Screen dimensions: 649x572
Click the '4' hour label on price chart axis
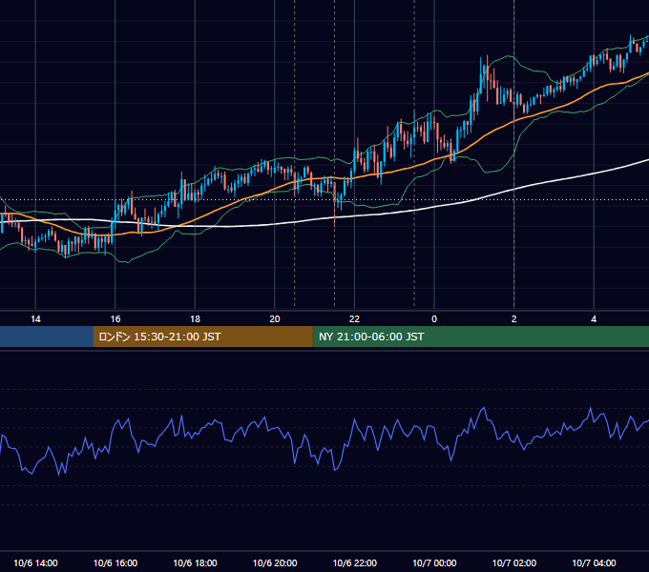pyautogui.click(x=594, y=319)
